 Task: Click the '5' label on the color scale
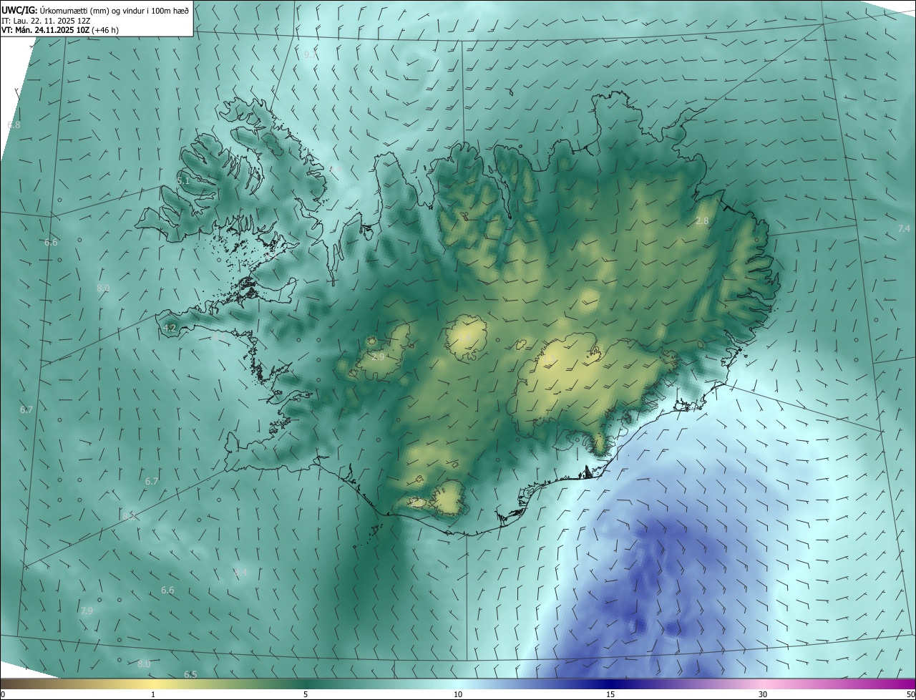point(306,694)
